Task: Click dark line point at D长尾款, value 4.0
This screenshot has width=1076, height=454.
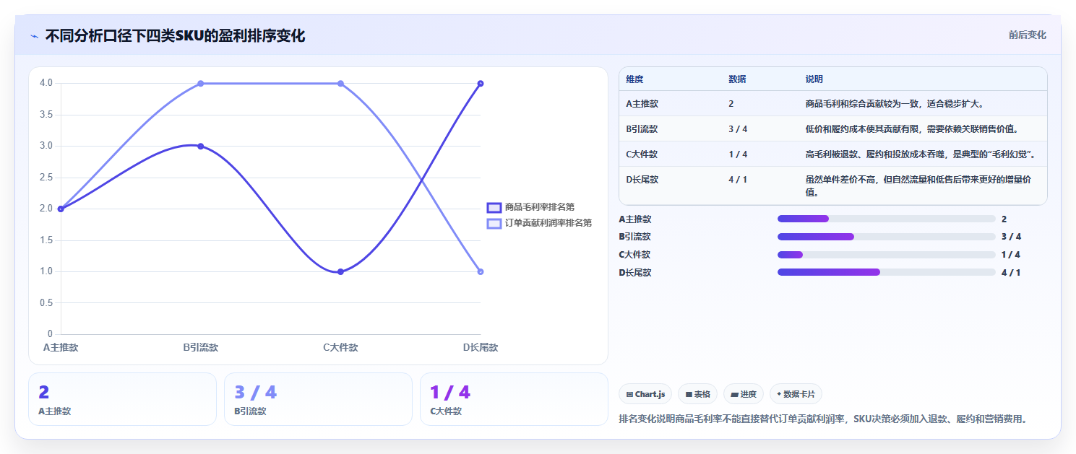Action: coord(481,83)
